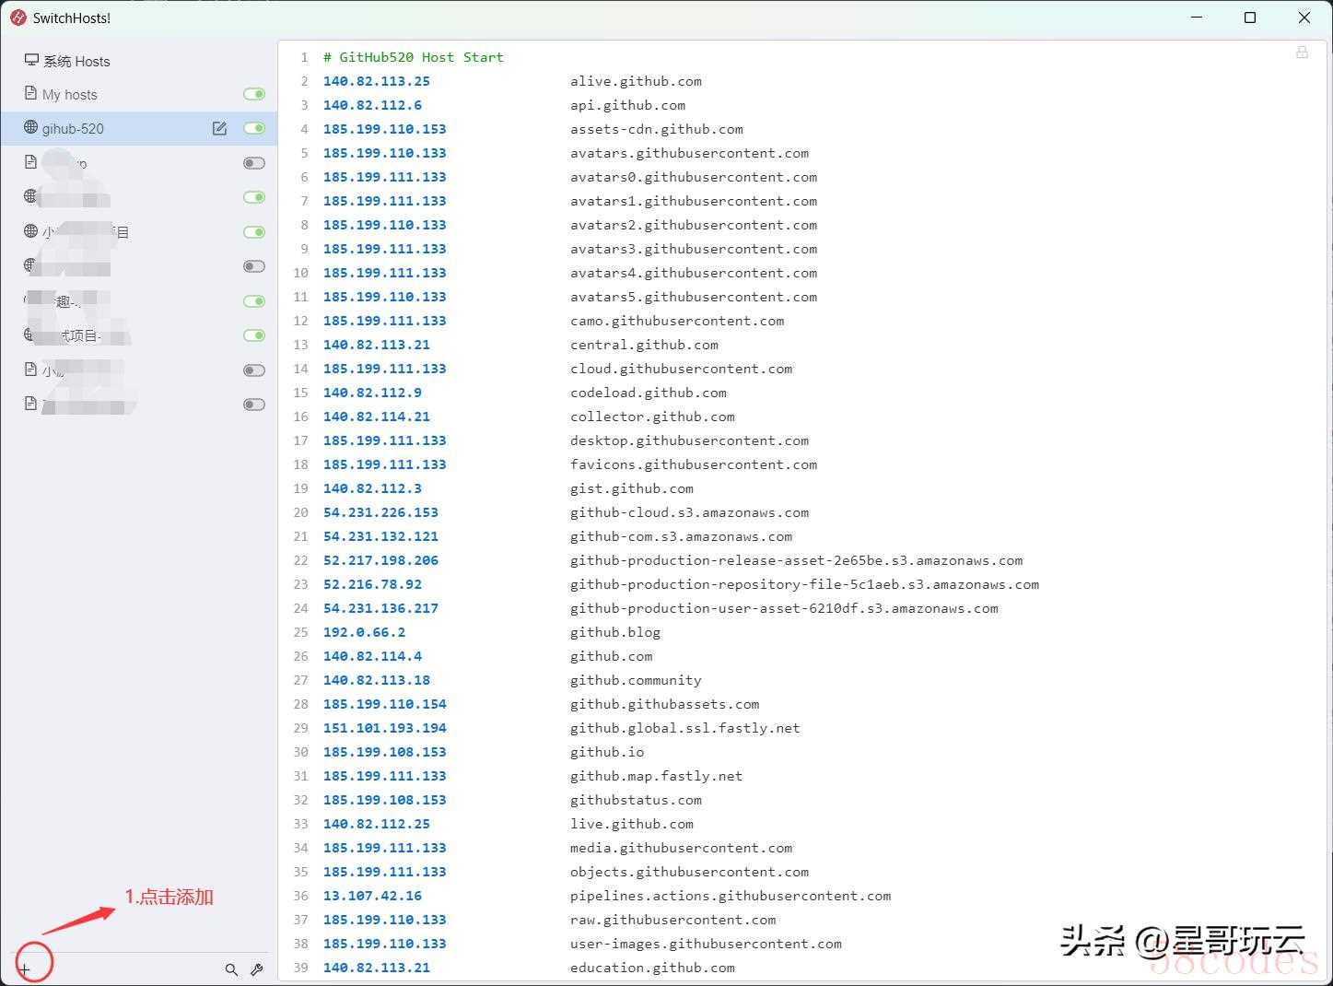Click IP address 54.231.226.153
Screen dimensions: 1333x986
point(380,512)
